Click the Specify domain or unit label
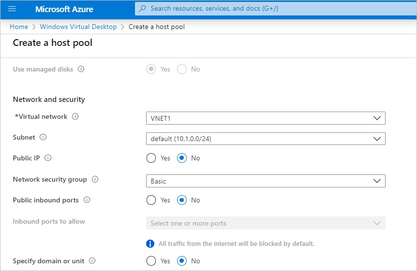 coord(49,261)
